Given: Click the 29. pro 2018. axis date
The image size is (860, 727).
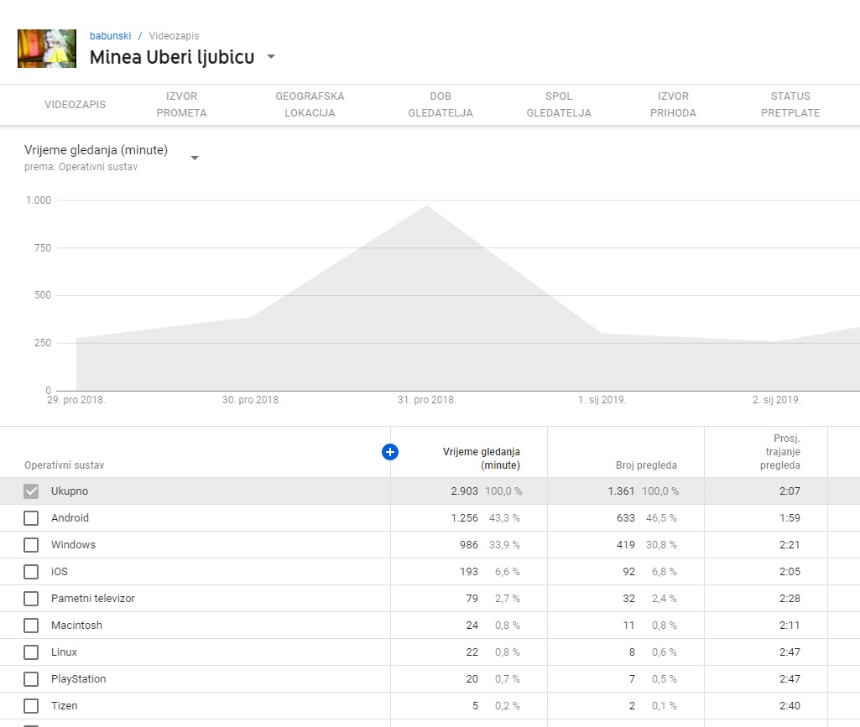Looking at the screenshot, I should 76,400.
